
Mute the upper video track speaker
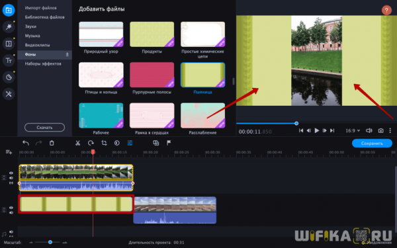coord(11,178)
